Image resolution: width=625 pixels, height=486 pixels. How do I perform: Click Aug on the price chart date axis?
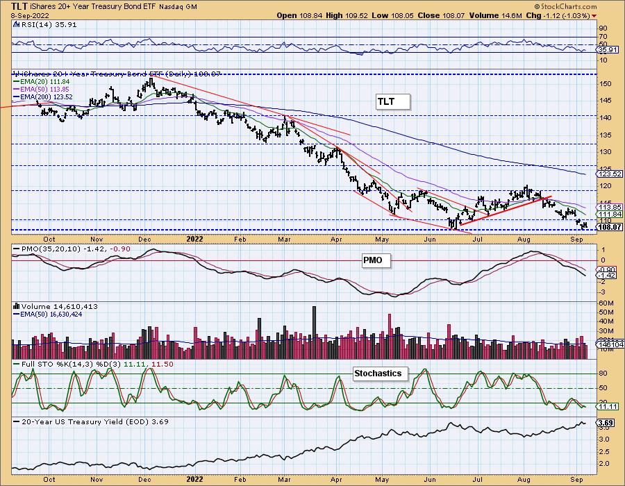pos(524,239)
